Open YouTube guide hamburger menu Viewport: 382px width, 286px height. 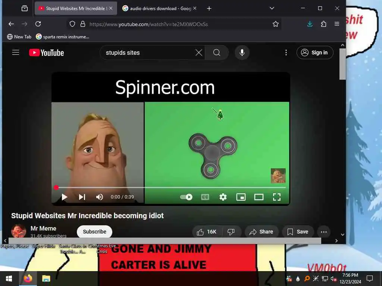point(16,53)
